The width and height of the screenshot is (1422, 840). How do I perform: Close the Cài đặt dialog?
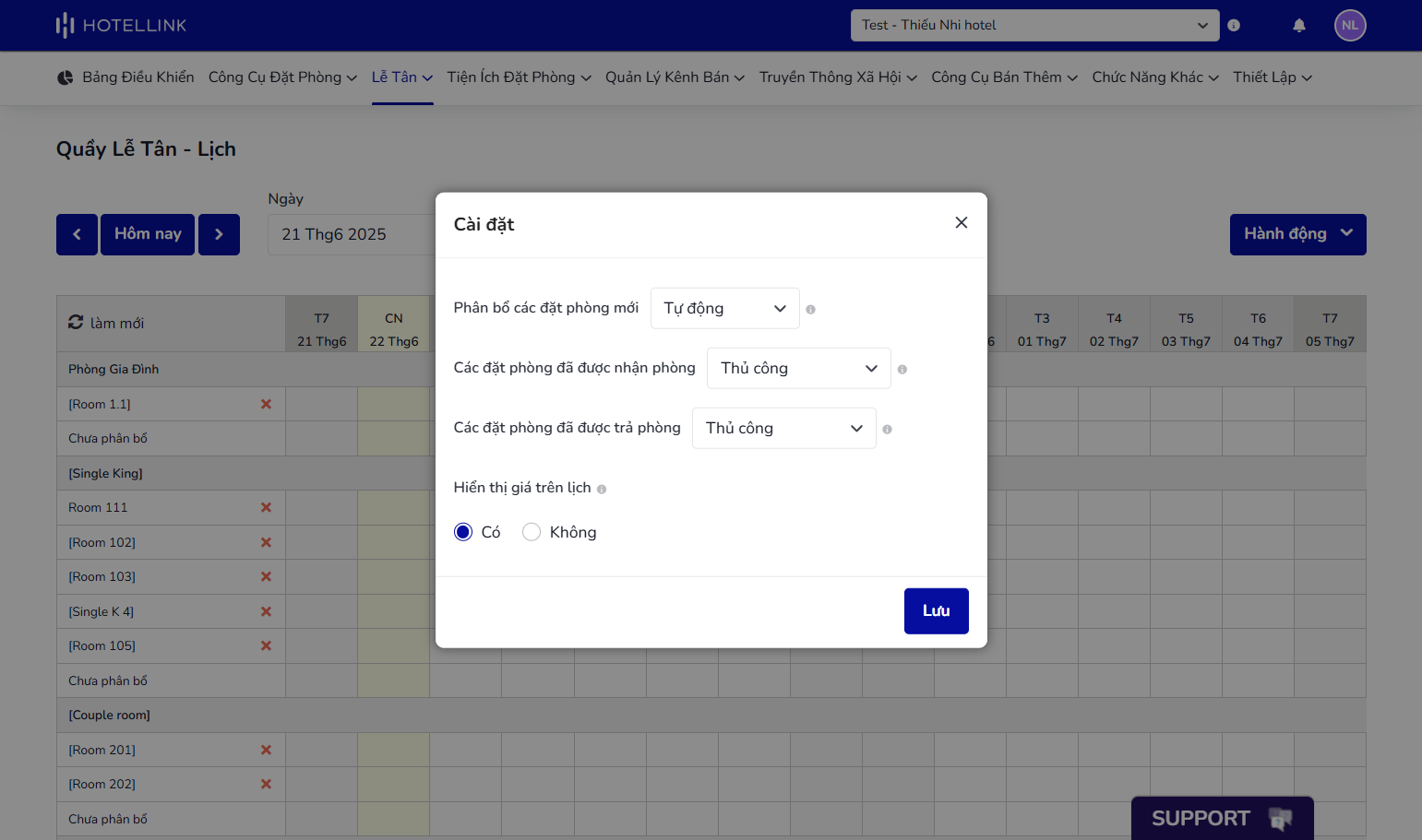[x=961, y=222]
